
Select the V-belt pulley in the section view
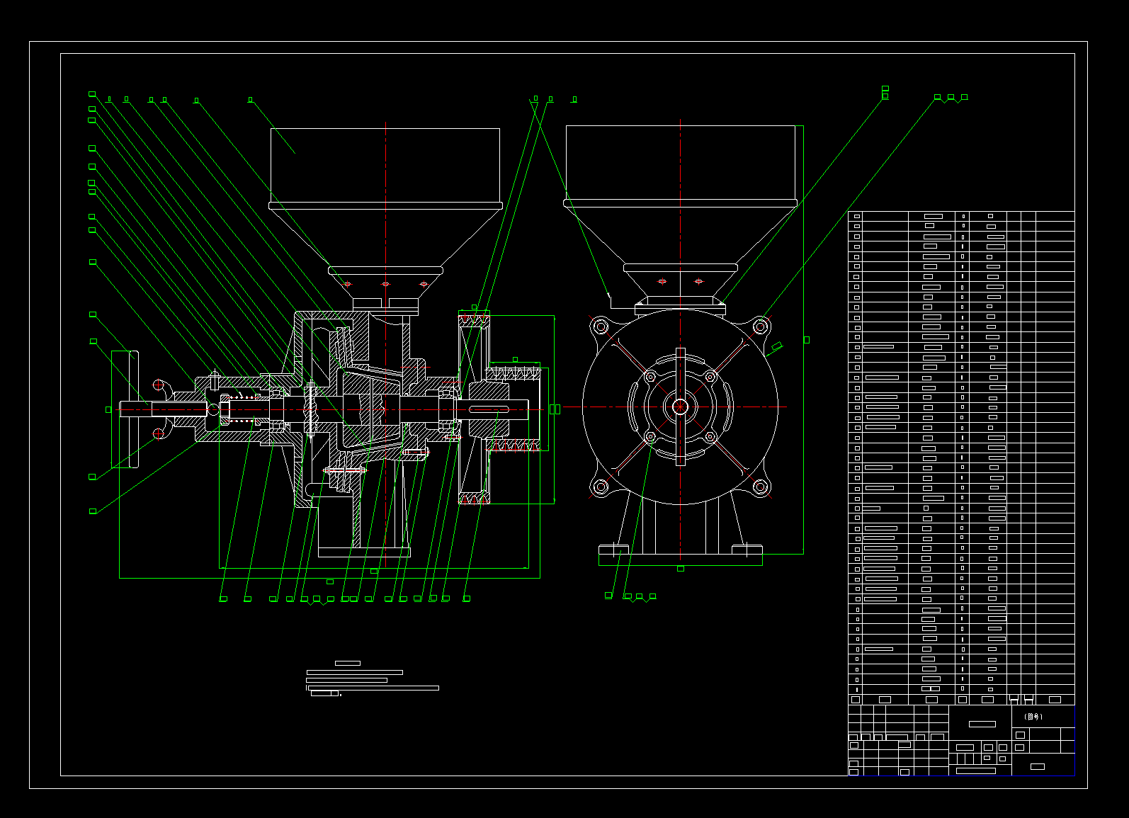click(x=474, y=408)
